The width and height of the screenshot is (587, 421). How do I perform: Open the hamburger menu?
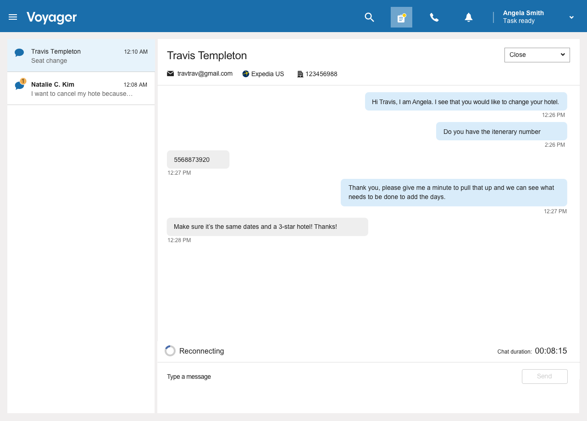point(13,17)
